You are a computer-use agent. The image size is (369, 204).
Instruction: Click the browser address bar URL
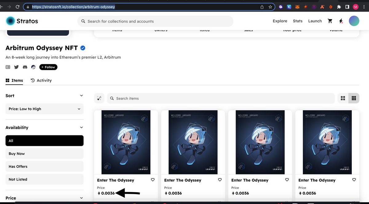coord(73,6)
